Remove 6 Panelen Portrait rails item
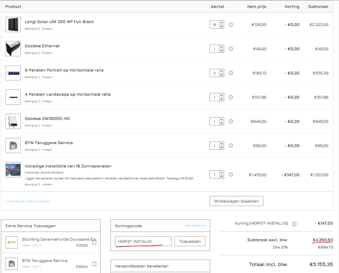The height and width of the screenshot is (273, 339). click(x=231, y=73)
